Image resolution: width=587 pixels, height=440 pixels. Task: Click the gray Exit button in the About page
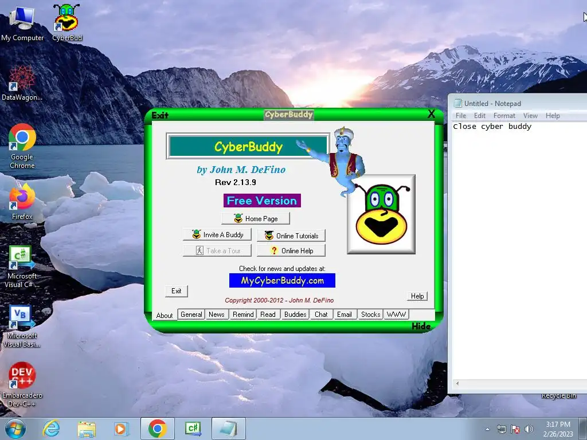[x=177, y=290]
